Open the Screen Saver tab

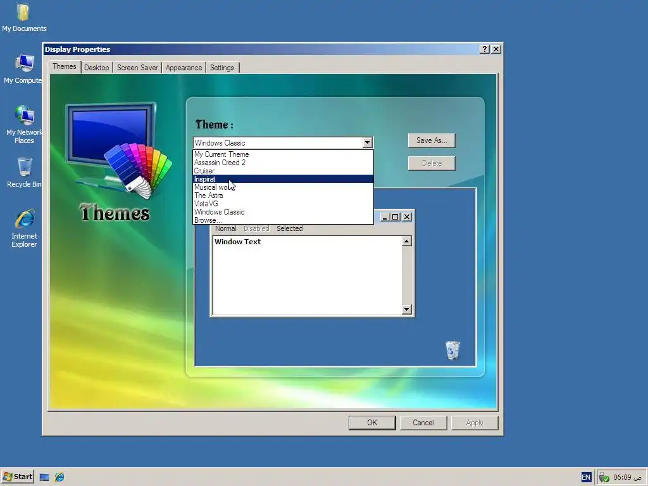(x=137, y=68)
